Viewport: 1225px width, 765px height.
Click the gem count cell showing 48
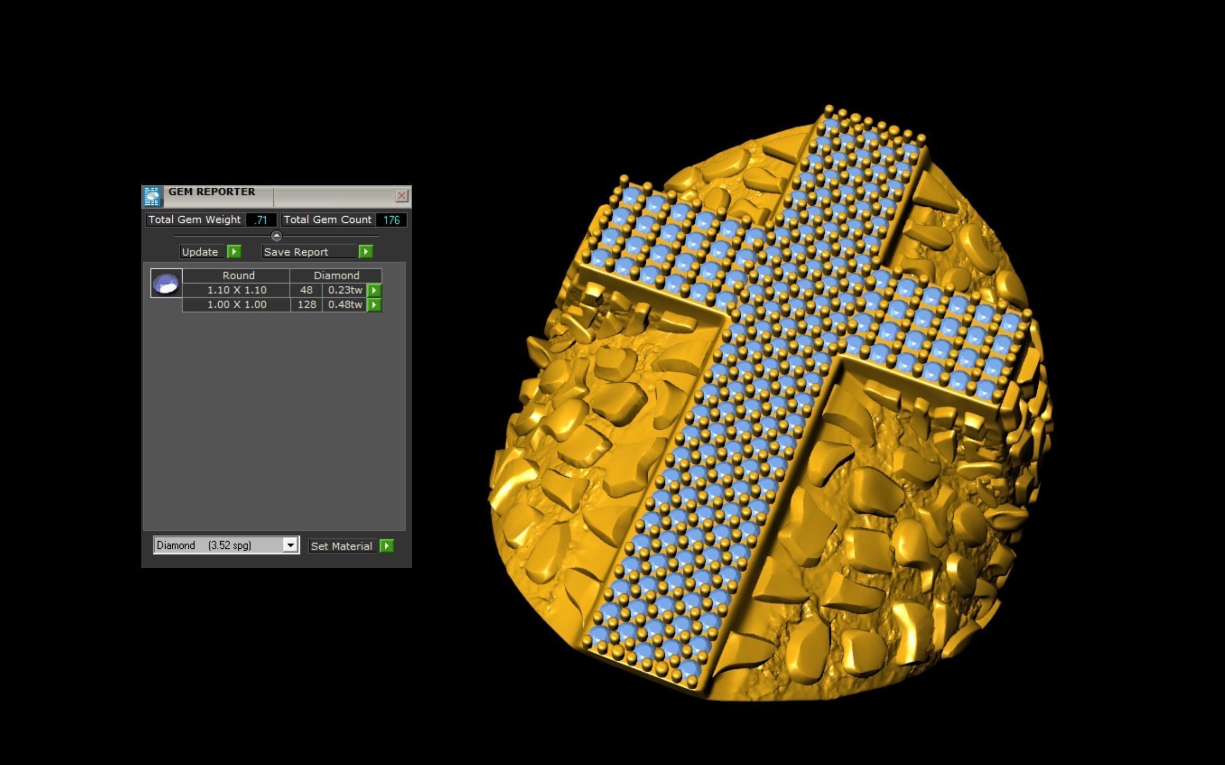point(306,290)
